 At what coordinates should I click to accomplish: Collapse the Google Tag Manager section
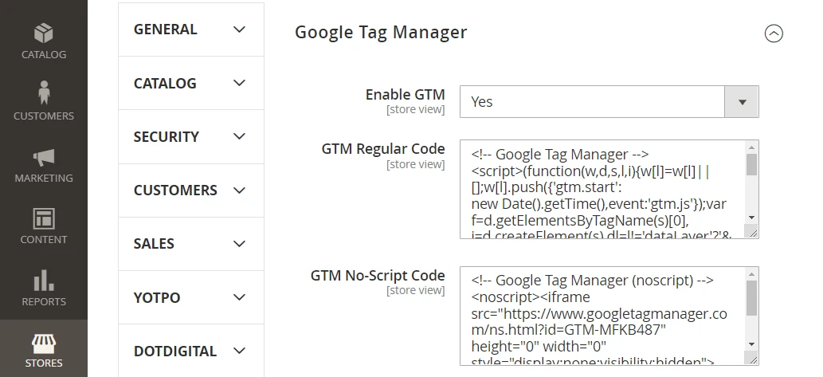coord(773,33)
